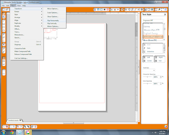
Task: Open the File menu
Action: [x=3, y=6]
